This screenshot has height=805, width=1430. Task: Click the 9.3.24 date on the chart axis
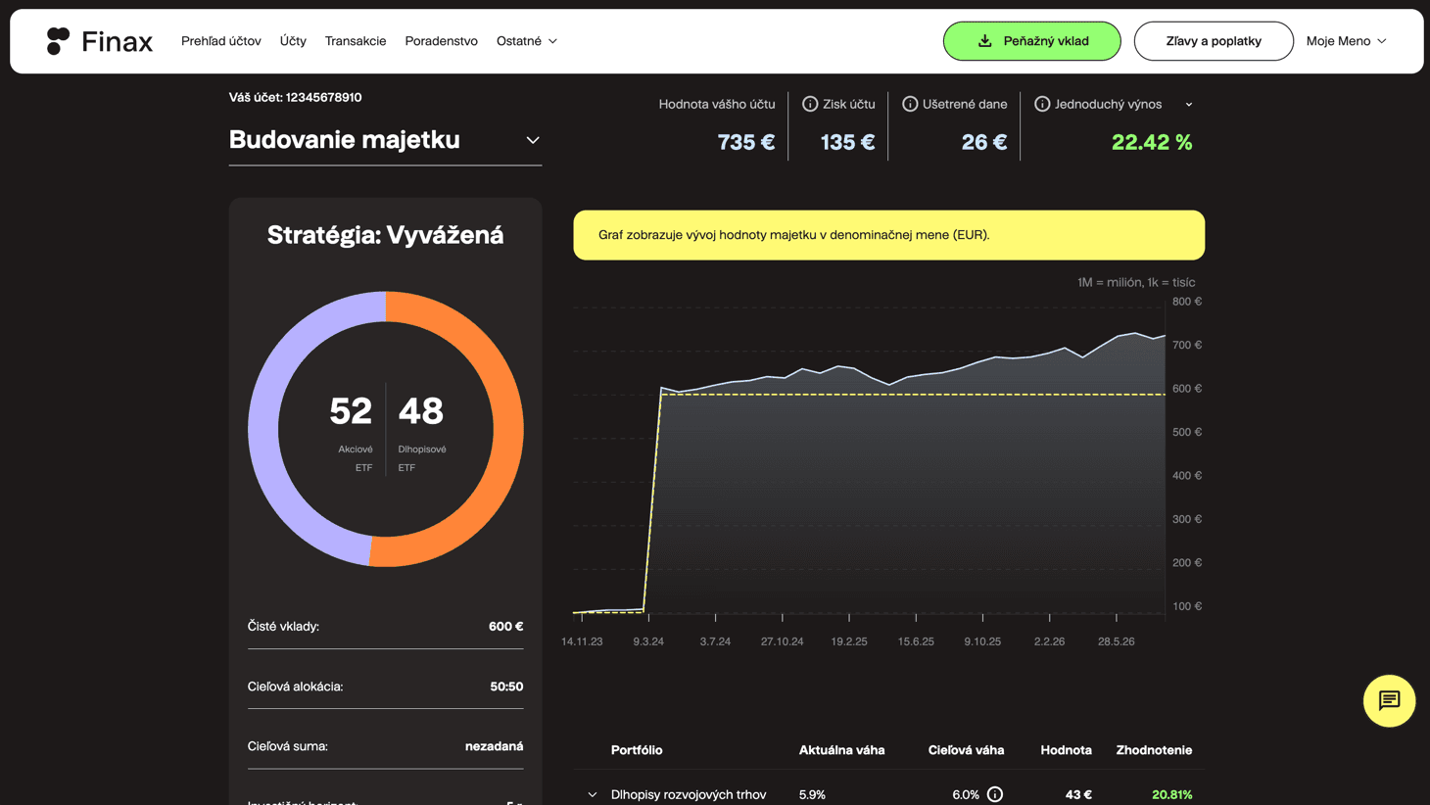648,641
